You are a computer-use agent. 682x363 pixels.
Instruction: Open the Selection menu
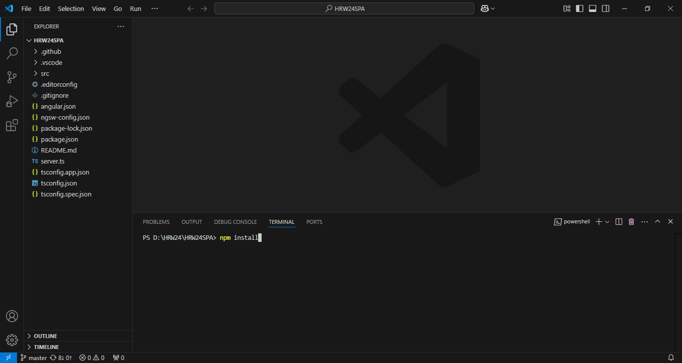71,8
